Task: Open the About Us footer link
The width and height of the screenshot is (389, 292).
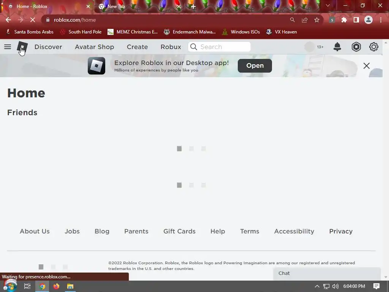Action: (35, 231)
